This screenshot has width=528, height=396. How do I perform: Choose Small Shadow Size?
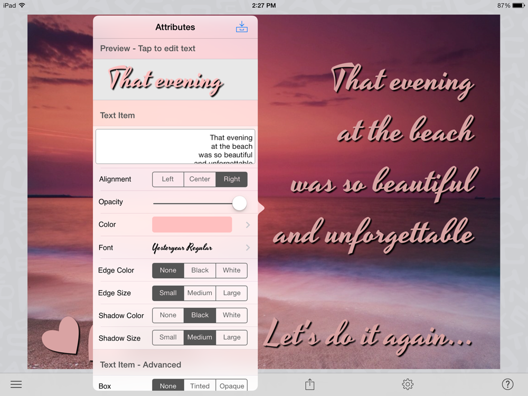tap(168, 337)
